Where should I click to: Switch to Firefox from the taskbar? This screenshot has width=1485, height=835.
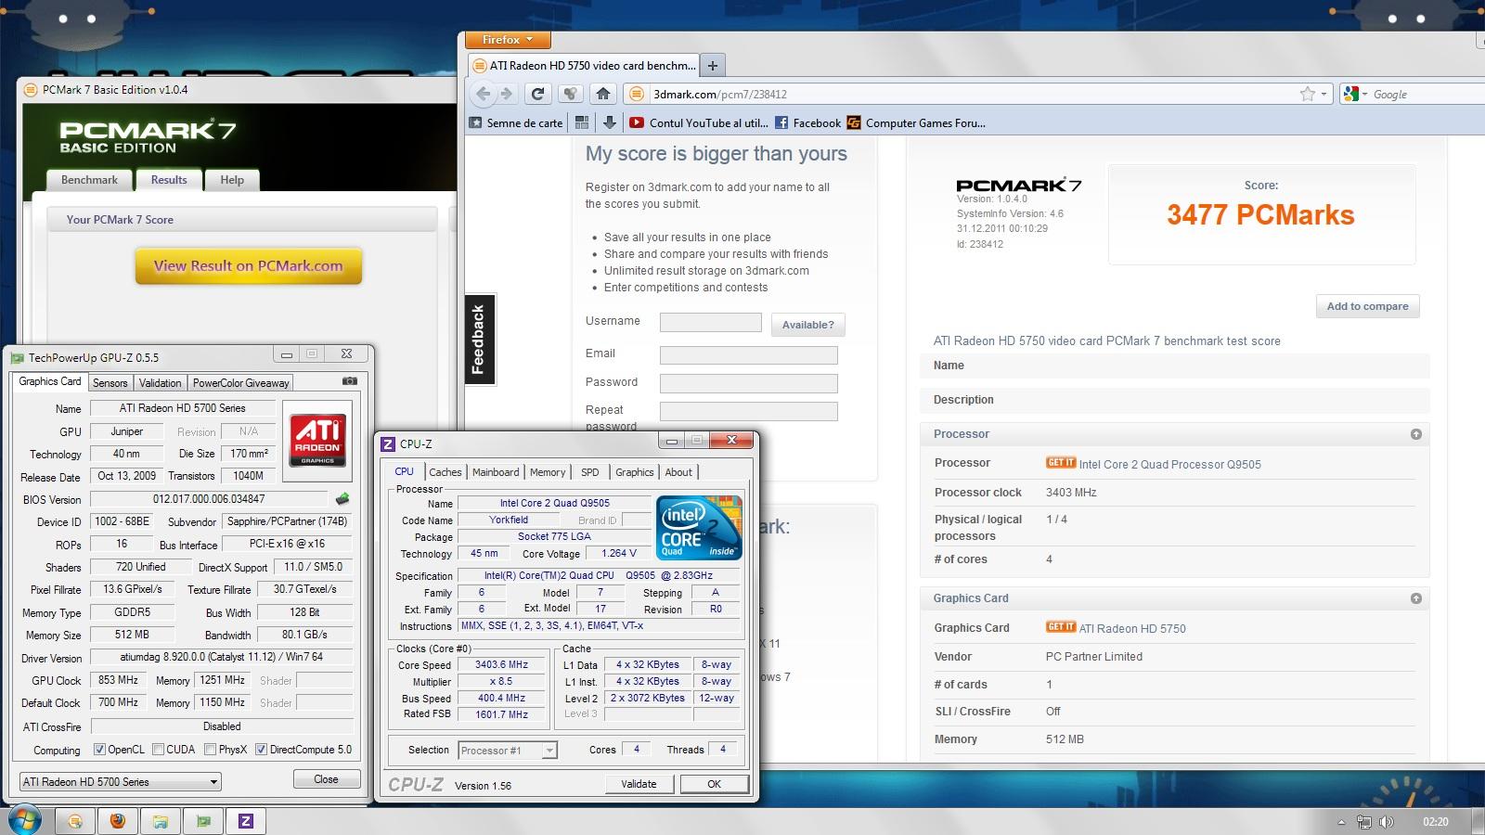coord(118,821)
